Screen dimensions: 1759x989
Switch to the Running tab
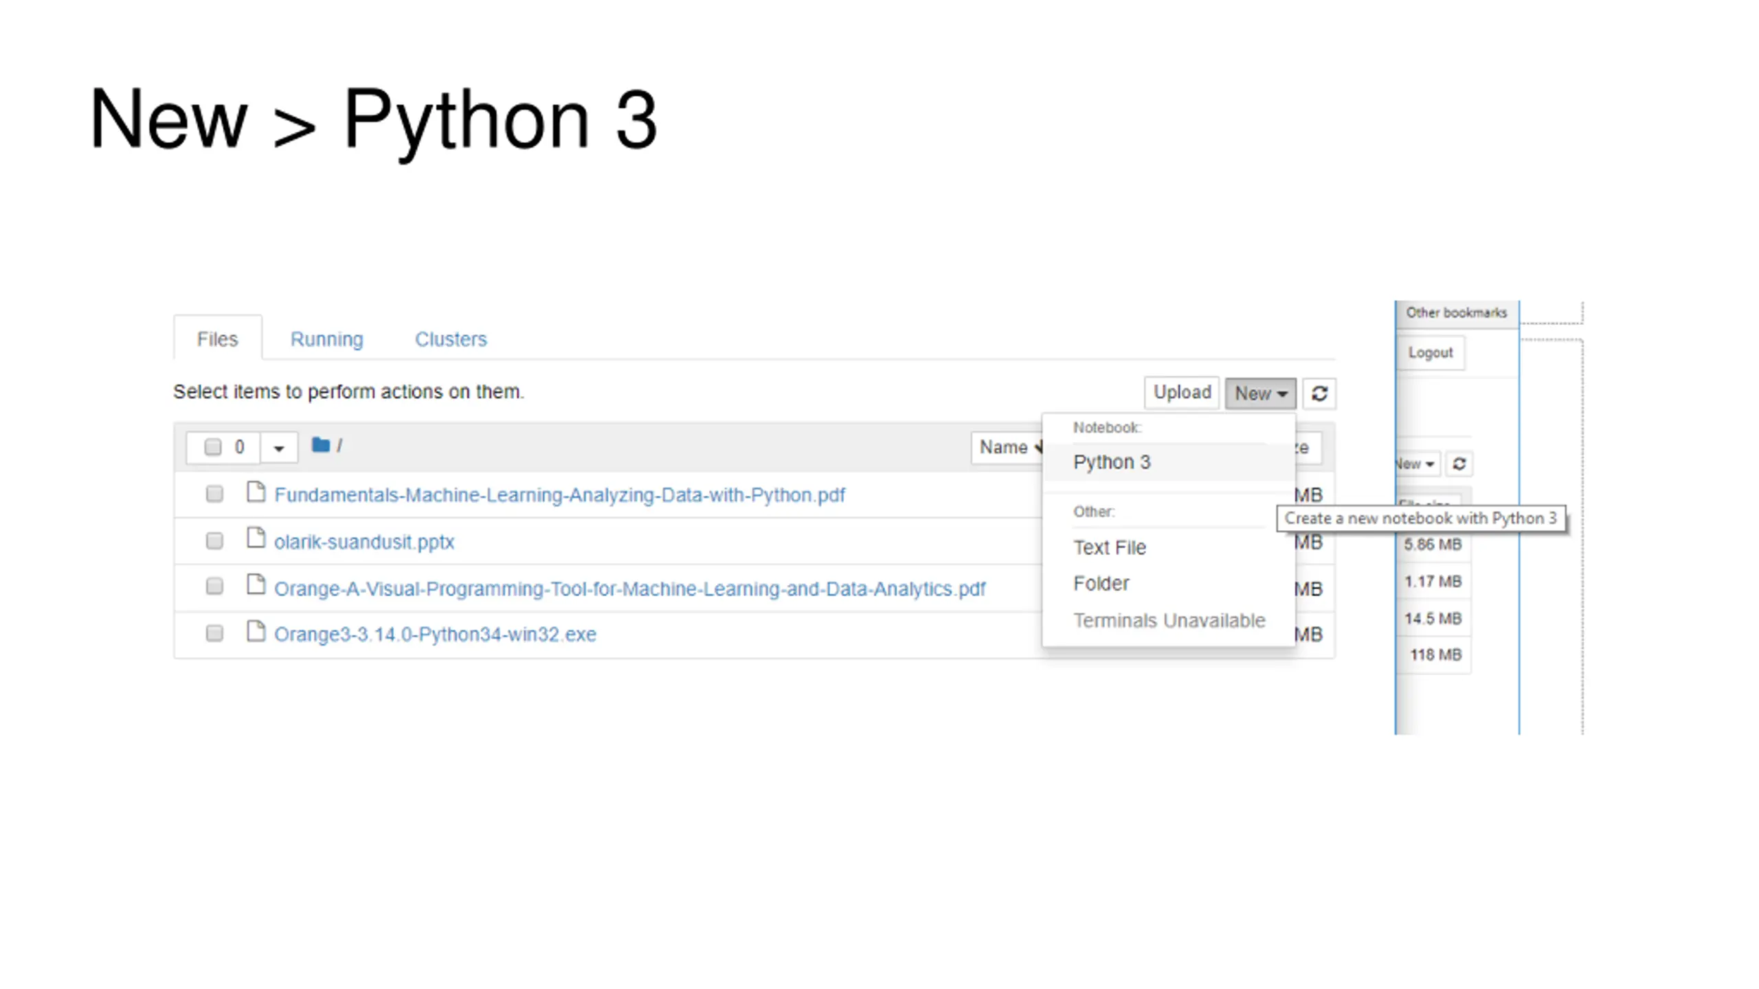tap(326, 339)
